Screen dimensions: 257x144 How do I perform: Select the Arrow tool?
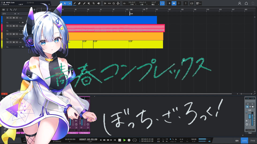click(x=65, y=3)
